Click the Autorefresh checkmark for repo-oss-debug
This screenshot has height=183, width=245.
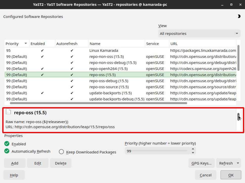pyautogui.click(x=72, y=81)
